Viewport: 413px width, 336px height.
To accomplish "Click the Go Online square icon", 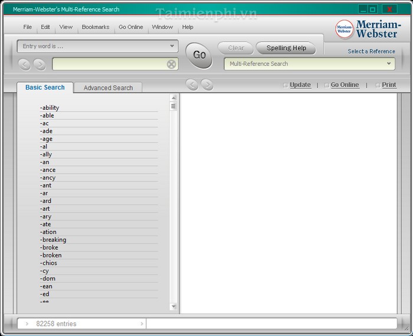I will (327, 85).
